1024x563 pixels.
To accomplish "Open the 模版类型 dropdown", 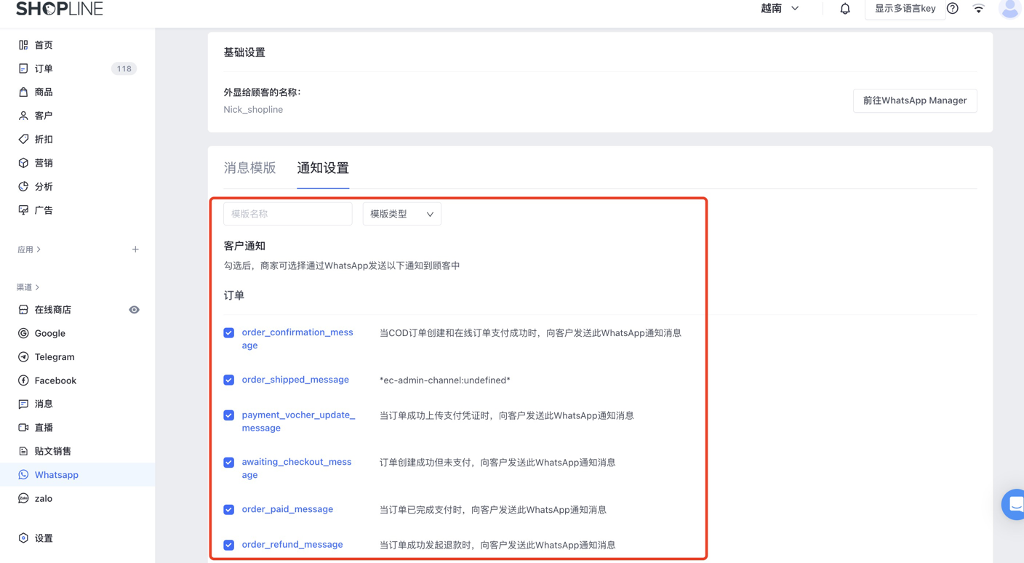I will point(401,214).
